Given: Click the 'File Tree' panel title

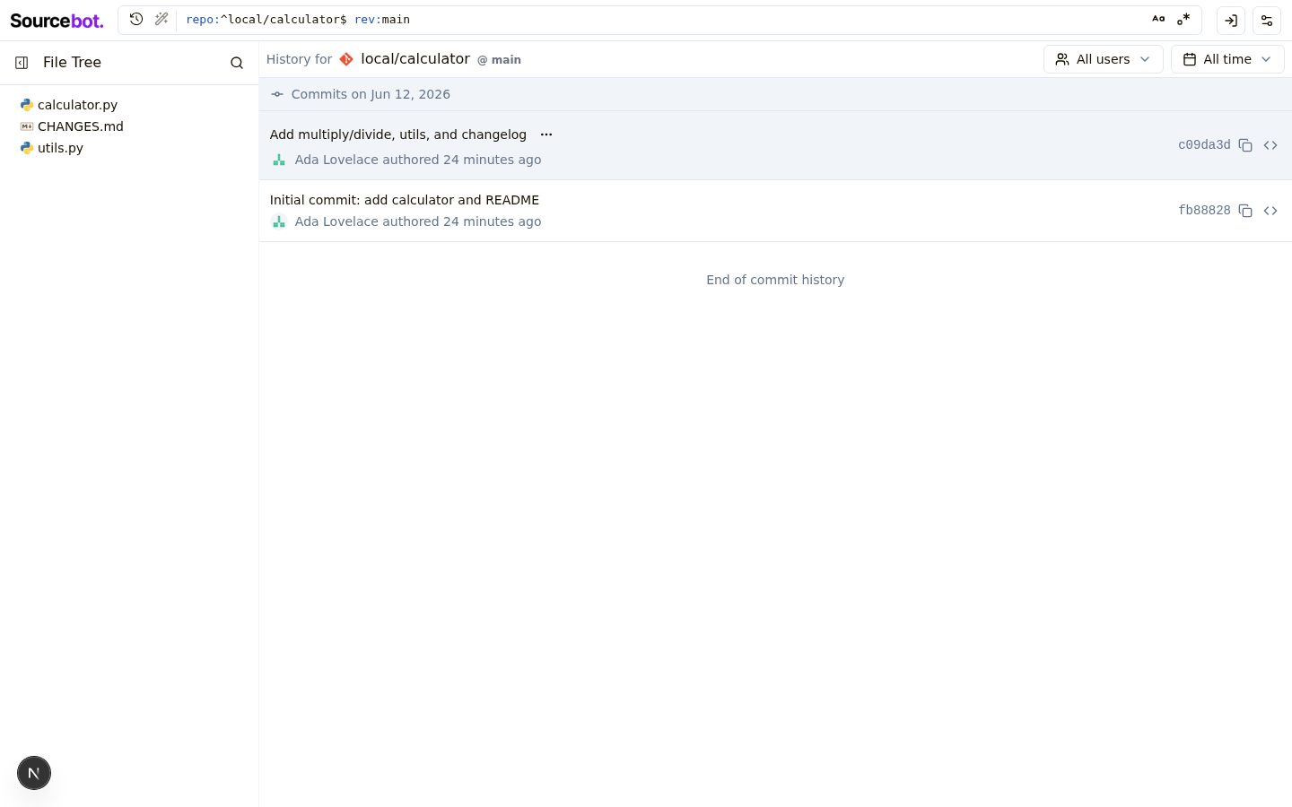Looking at the screenshot, I should [x=72, y=63].
